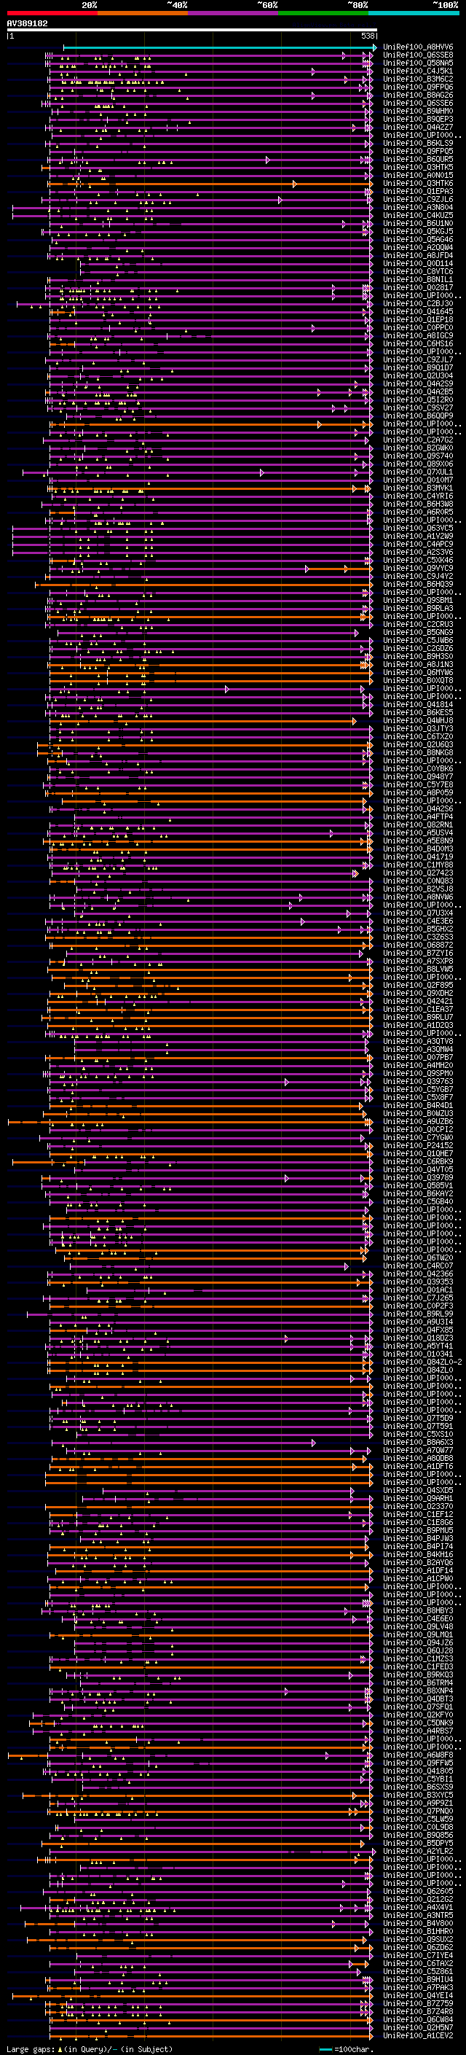Viewport: 466px width, 2055px height.
Task: Click hit label UniRef100_A2QQW4
Action: 418,247
